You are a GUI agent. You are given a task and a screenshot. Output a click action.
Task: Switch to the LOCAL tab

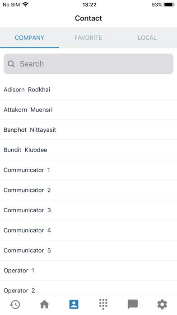147,38
